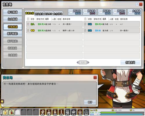Viewport: 145px width, 116px height.
Task: Use the red potion in quick slot
Action: click(12, 112)
